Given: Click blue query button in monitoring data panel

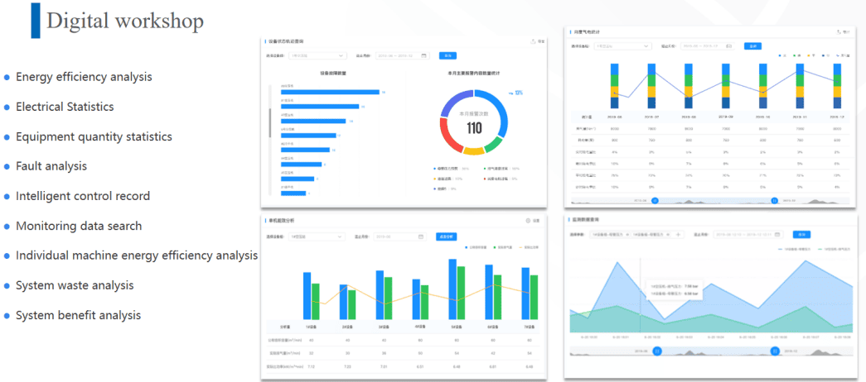Looking at the screenshot, I should [x=801, y=235].
